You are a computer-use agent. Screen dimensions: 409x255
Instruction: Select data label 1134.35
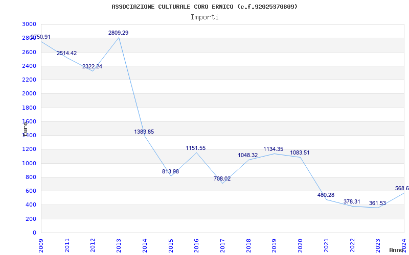pos(274,149)
